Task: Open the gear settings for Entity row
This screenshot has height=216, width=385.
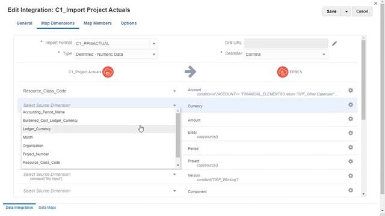Action: pos(351,133)
